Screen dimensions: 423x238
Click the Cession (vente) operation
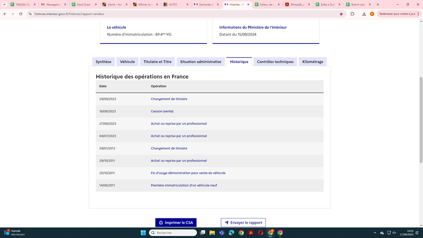(162, 112)
